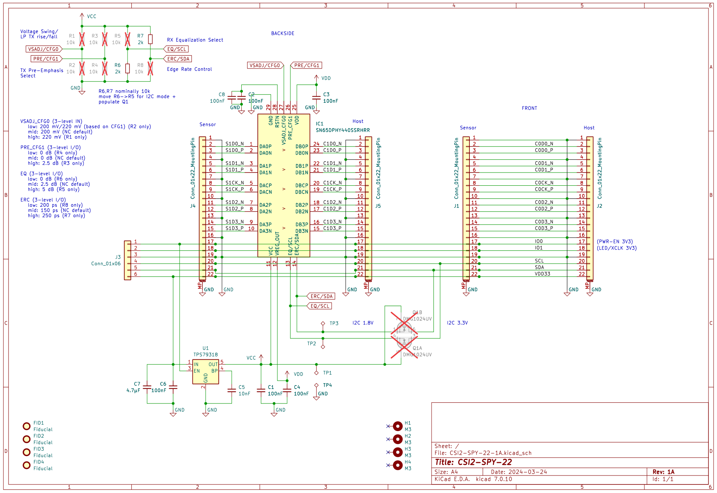Image resolution: width=717 pixels, height=493 pixels.
Task: Select the J3 Conn_01x06 connector
Action: (127, 260)
